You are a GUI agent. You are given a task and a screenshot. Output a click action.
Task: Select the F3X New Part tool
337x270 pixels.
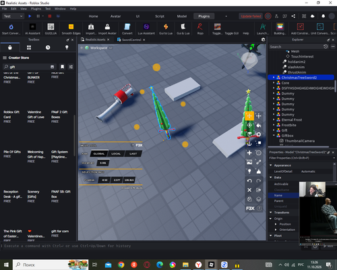(x=249, y=153)
